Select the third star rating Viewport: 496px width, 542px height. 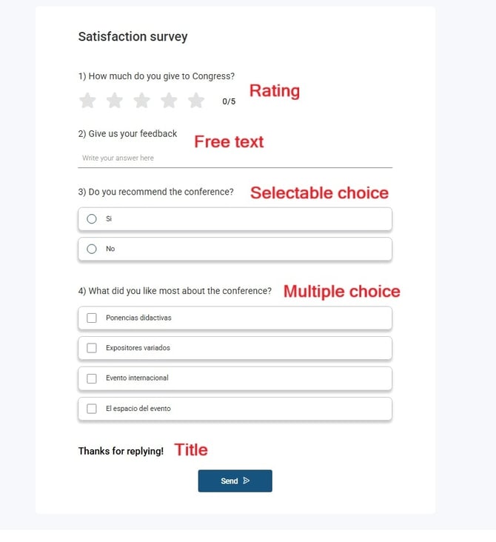click(141, 101)
